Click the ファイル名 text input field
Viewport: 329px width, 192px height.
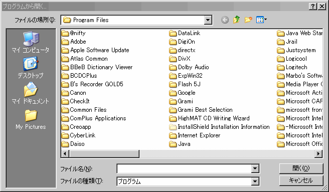pyautogui.click(x=184, y=168)
